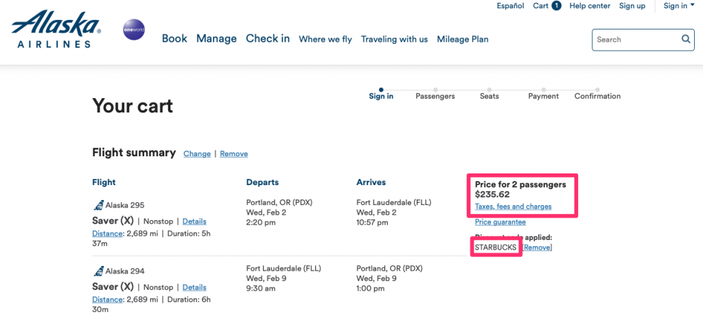
Task: Click the cart item count badge
Action: click(x=556, y=6)
